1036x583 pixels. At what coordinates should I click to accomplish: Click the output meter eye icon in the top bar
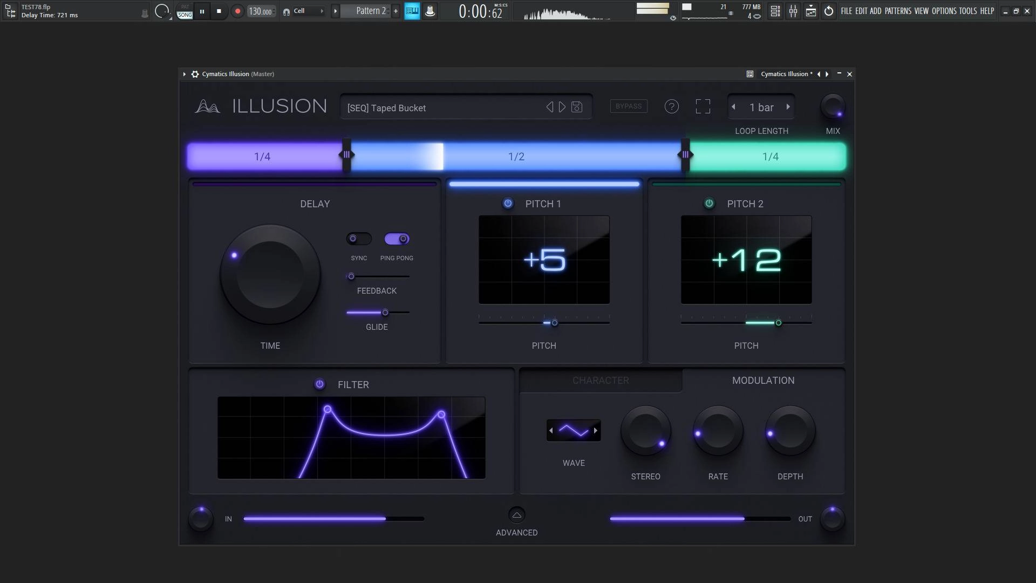[673, 18]
